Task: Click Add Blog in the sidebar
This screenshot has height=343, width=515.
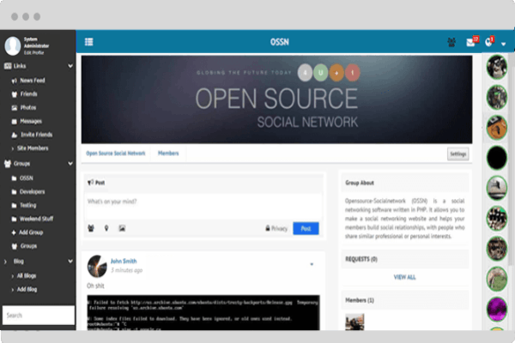Action: pos(27,290)
